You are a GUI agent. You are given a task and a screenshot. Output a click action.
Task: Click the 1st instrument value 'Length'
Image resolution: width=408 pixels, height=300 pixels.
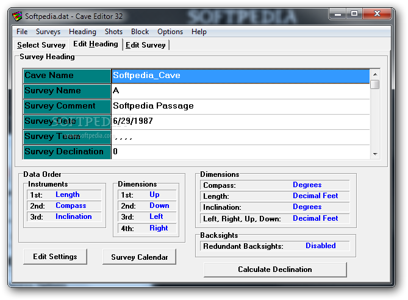click(x=68, y=195)
